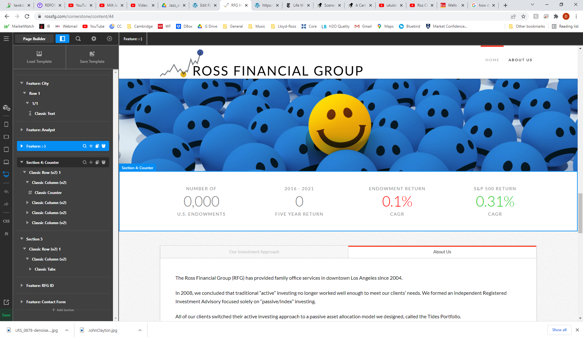Screen dimensions: 583x339
Task: Open new browser tab with plus button
Action: click(505, 5)
